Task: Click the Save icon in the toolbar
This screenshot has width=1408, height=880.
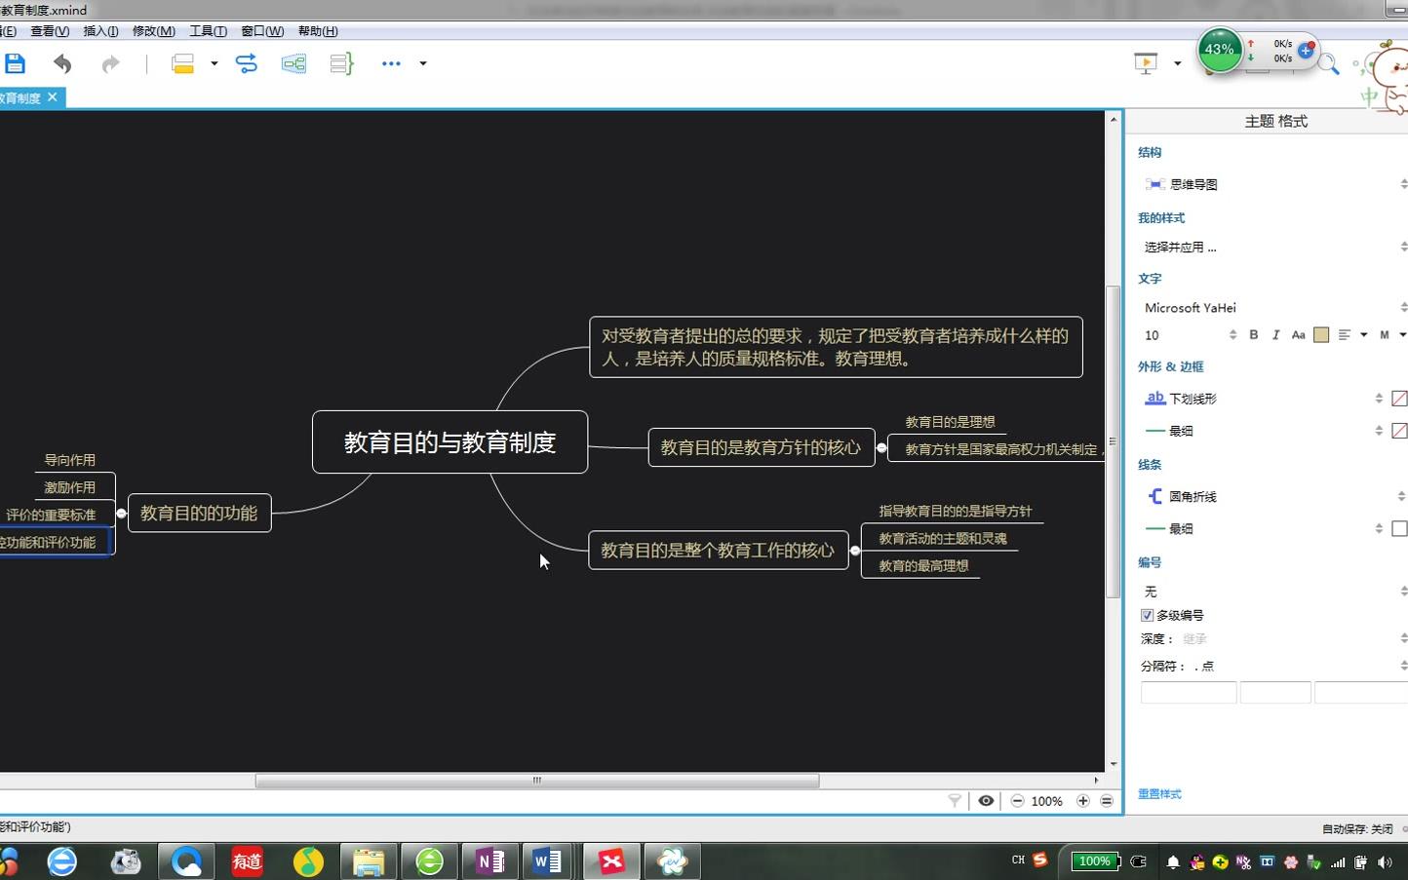Action: (14, 62)
